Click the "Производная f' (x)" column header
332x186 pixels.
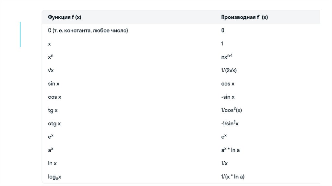point(244,17)
